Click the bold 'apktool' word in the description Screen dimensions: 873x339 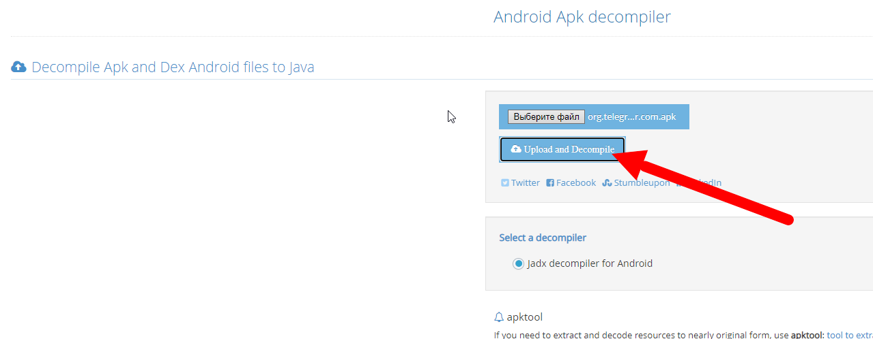(x=807, y=335)
